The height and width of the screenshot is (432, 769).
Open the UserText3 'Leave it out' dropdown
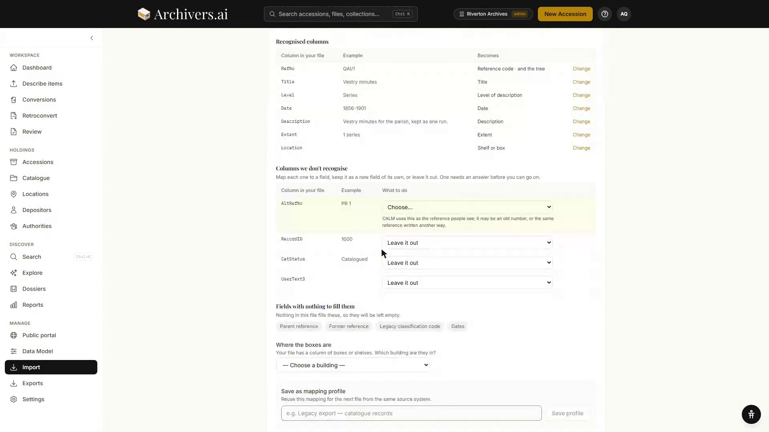(467, 283)
